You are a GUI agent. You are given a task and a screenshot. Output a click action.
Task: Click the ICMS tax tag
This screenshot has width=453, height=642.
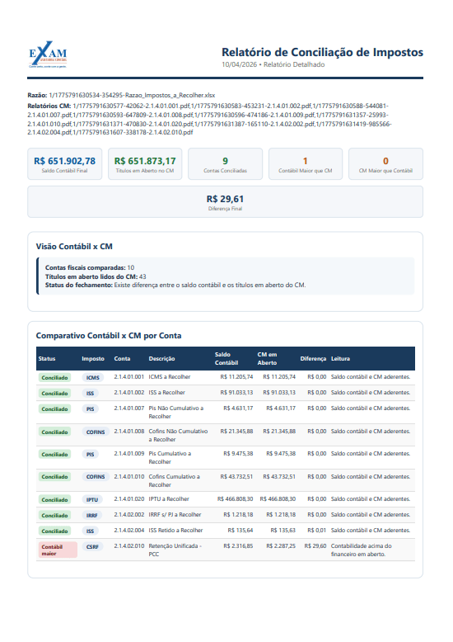pyautogui.click(x=93, y=377)
